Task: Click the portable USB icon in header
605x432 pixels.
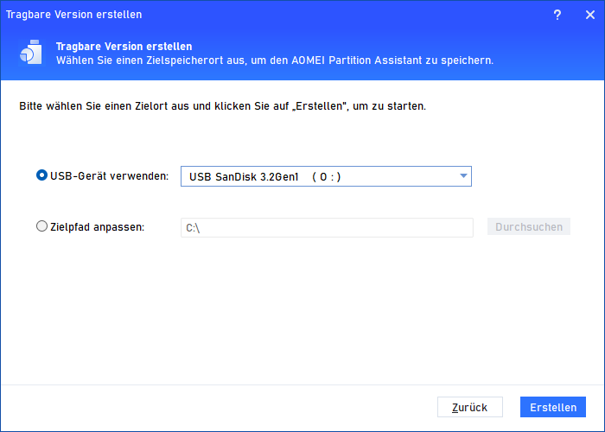Action: (x=29, y=53)
